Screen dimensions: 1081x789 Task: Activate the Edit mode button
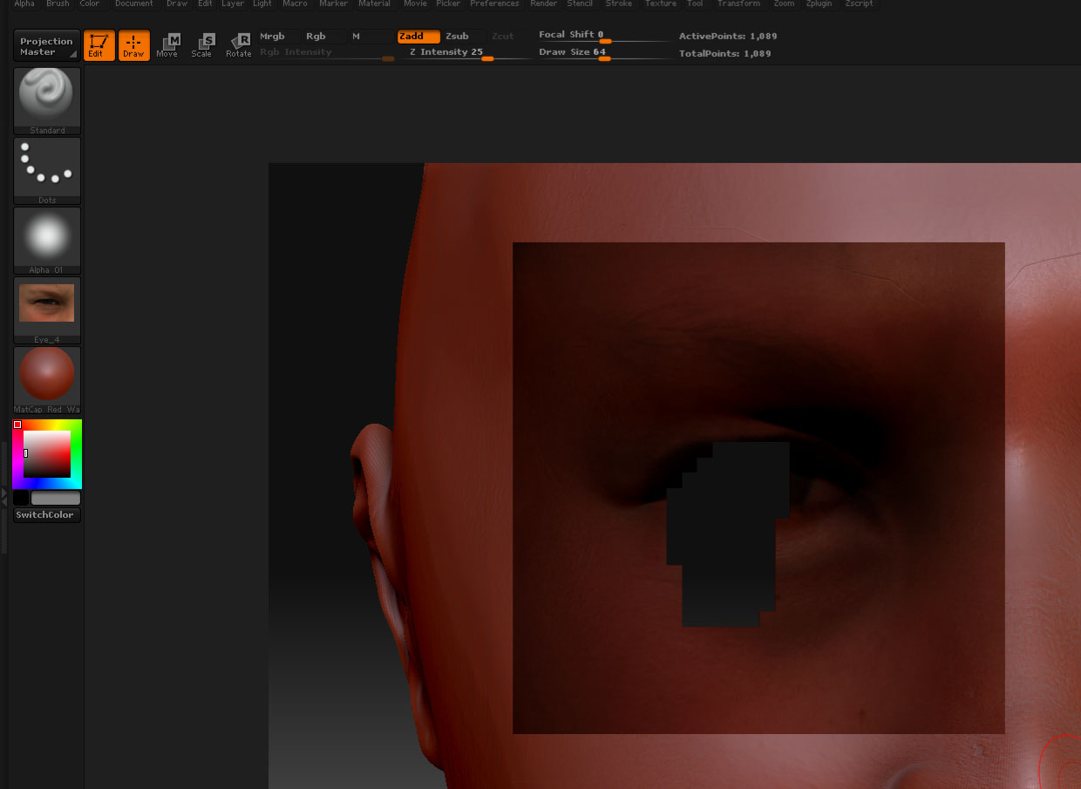(x=99, y=46)
